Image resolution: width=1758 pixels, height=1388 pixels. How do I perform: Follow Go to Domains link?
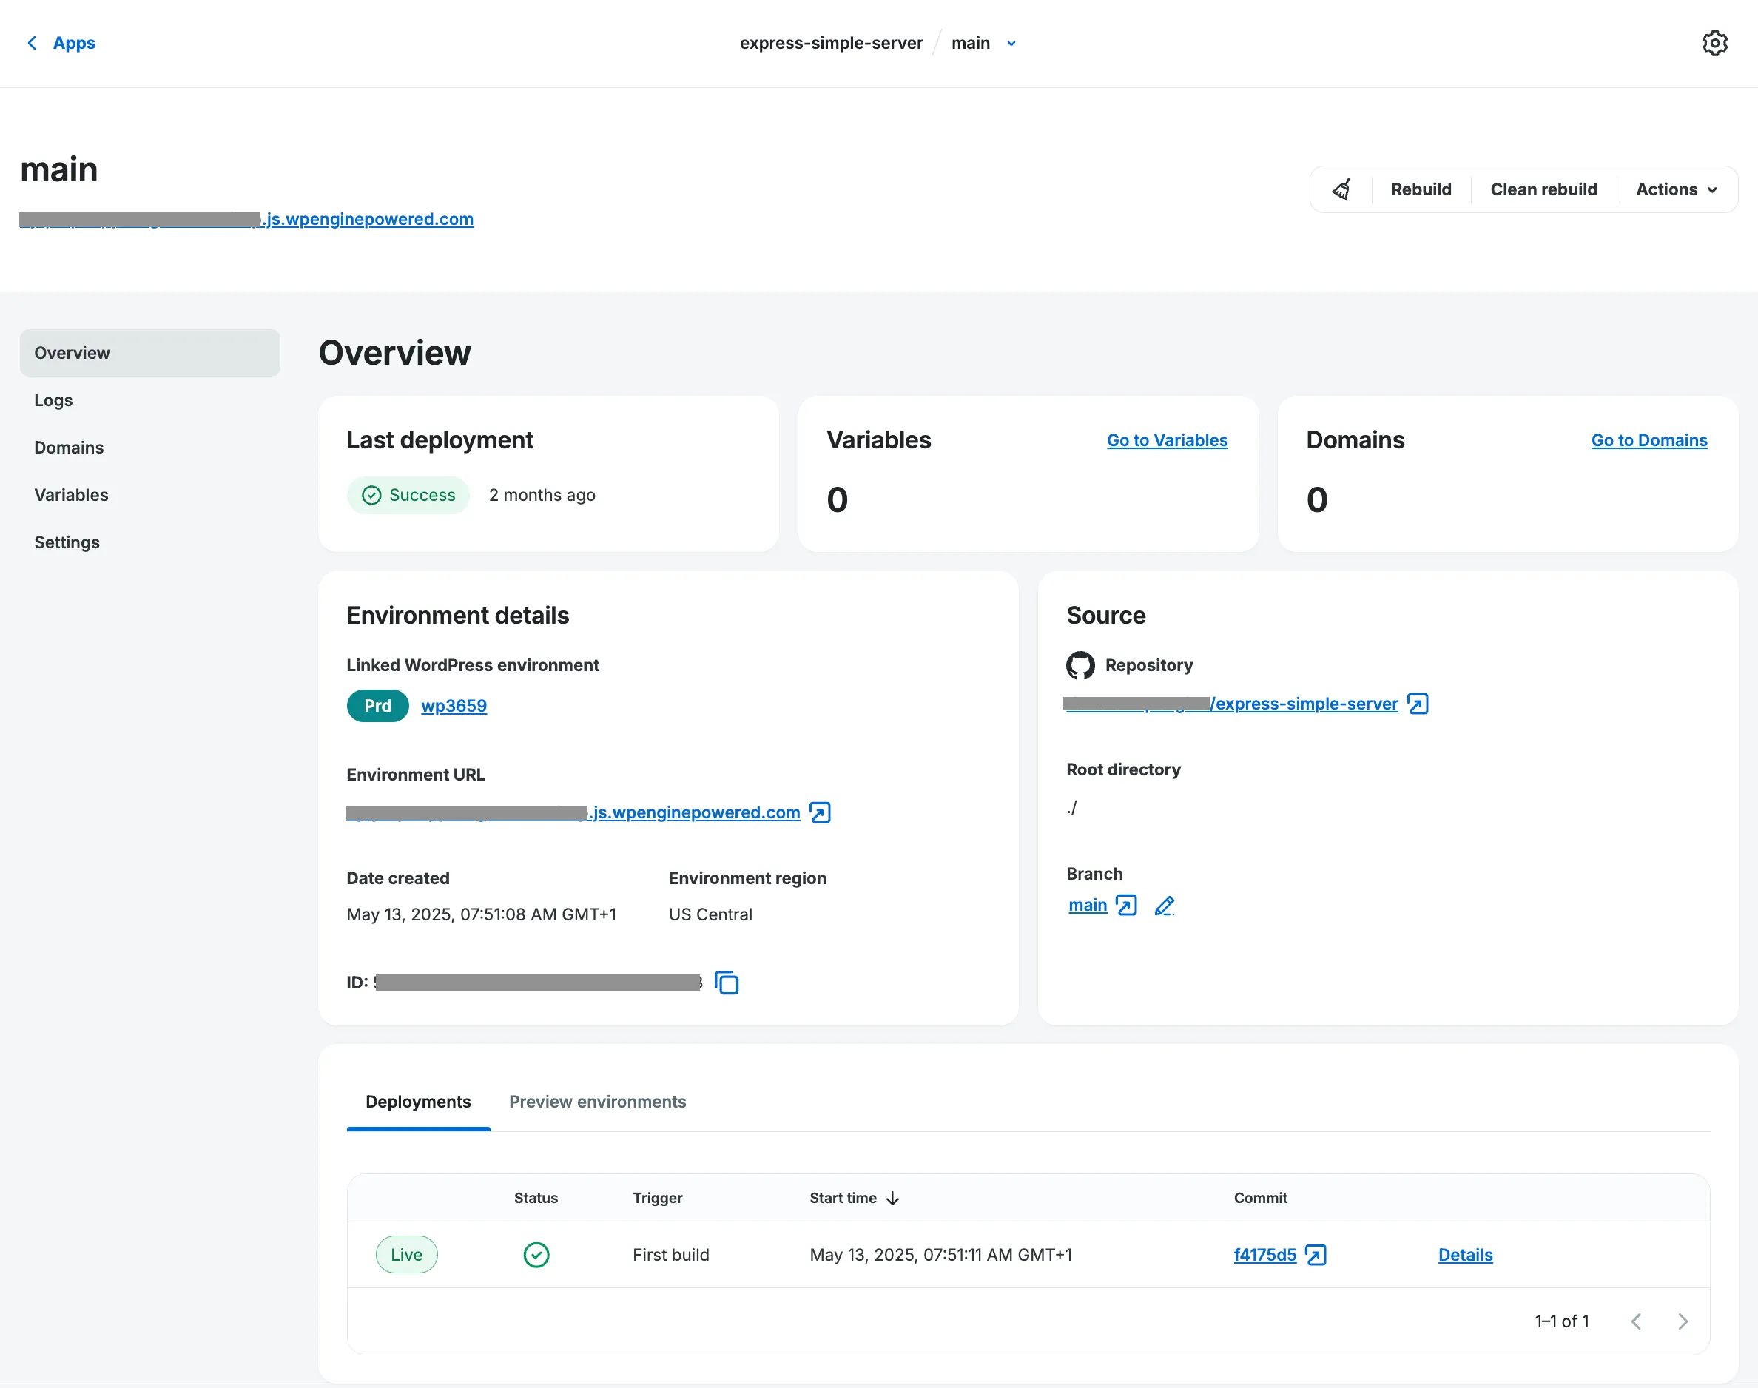coord(1648,439)
